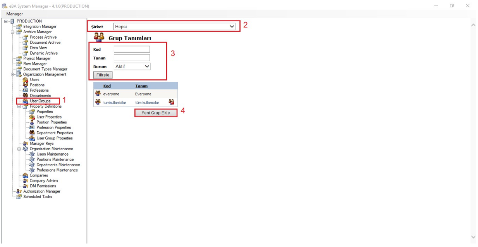Collapse the Organization Management node
Screen dimensions: 478x247
click(x=12, y=75)
